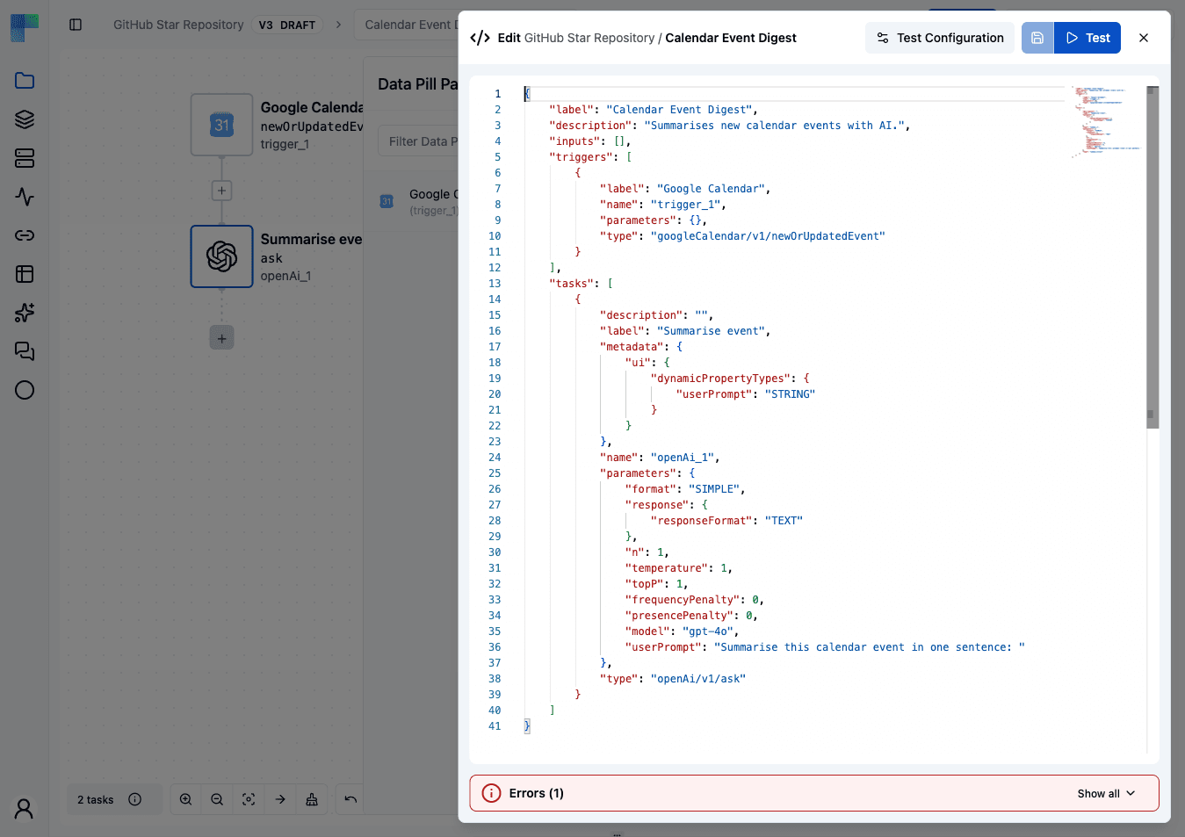This screenshot has width=1185, height=837.
Task: Click plus button below OpenAI node
Action: 222,338
